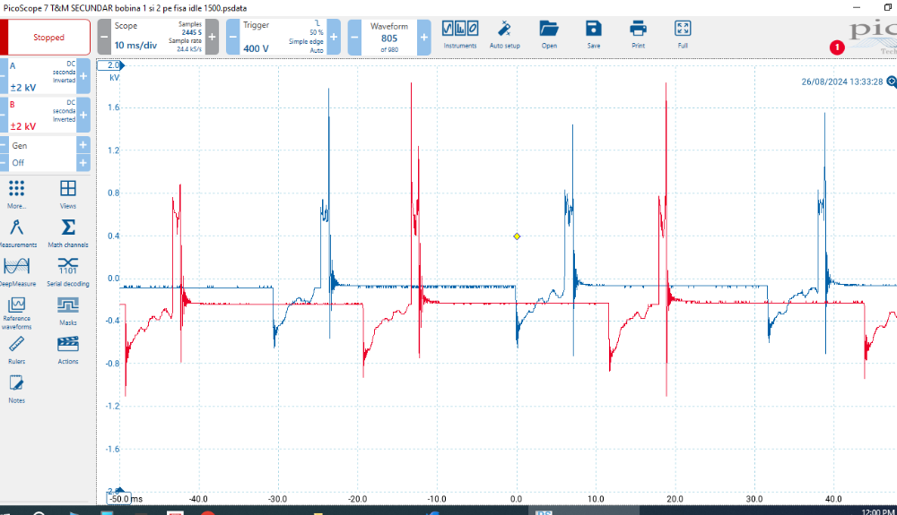Image resolution: width=897 pixels, height=515 pixels.
Task: Open the Instruments selector
Action: point(460,32)
